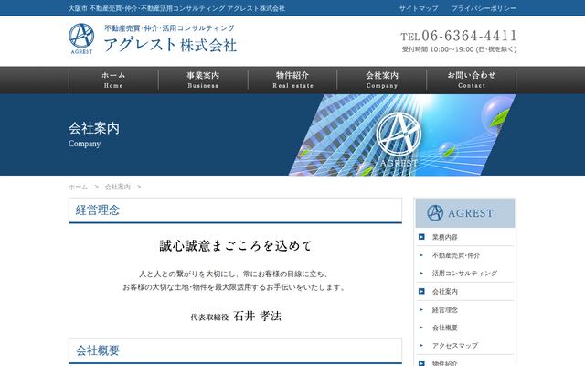Click square arrow icon beside 業務内容
This screenshot has width=585, height=366.
pos(421,237)
